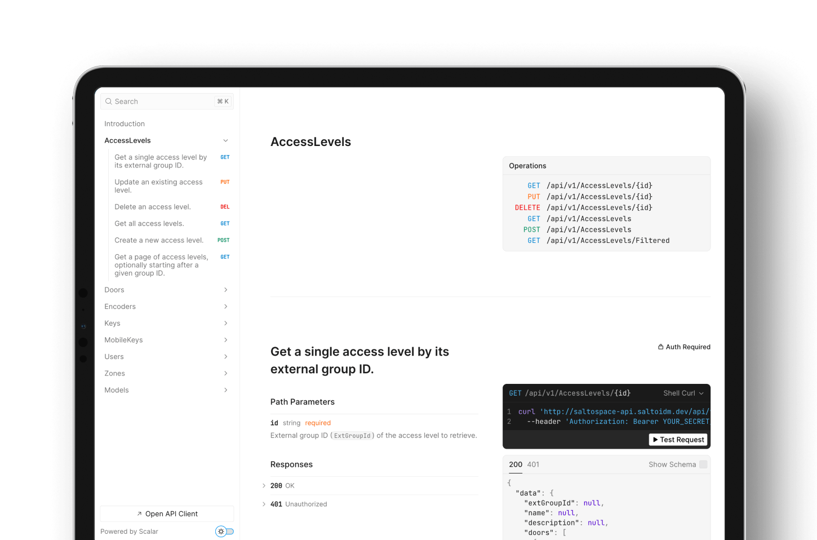
Task: Open the Introduction page in sidebar
Action: (125, 124)
